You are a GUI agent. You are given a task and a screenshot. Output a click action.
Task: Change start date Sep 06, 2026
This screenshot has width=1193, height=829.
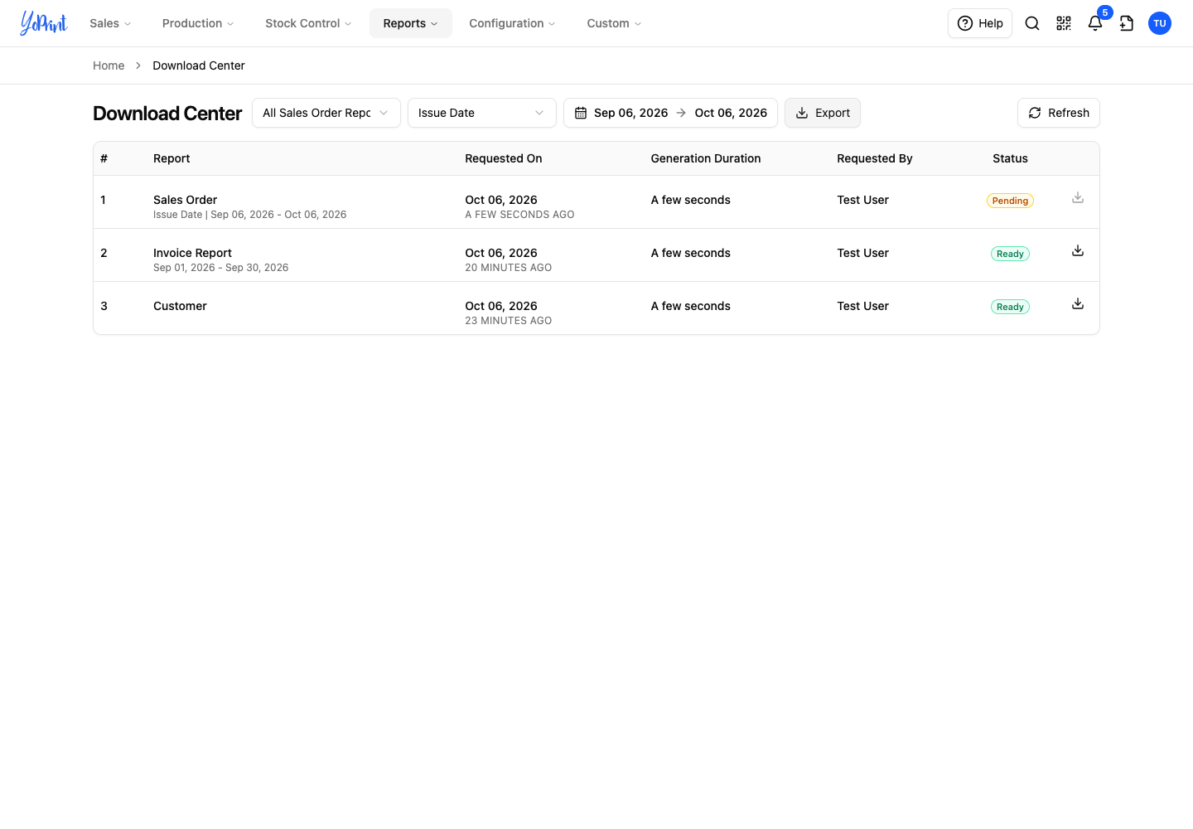[x=630, y=113]
